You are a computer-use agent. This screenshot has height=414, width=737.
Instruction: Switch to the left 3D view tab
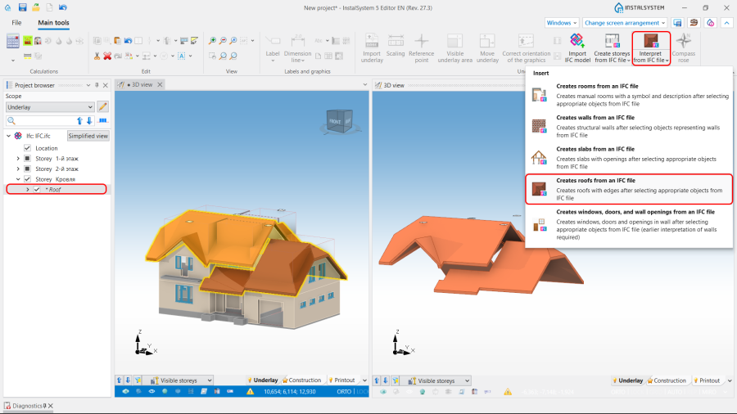141,85
